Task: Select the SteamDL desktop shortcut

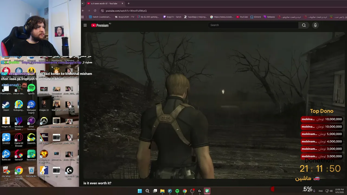Action: click(31, 139)
